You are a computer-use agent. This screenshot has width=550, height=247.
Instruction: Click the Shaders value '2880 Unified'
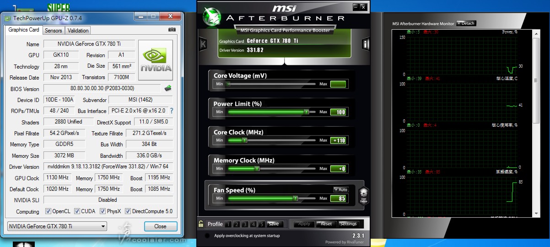point(69,122)
